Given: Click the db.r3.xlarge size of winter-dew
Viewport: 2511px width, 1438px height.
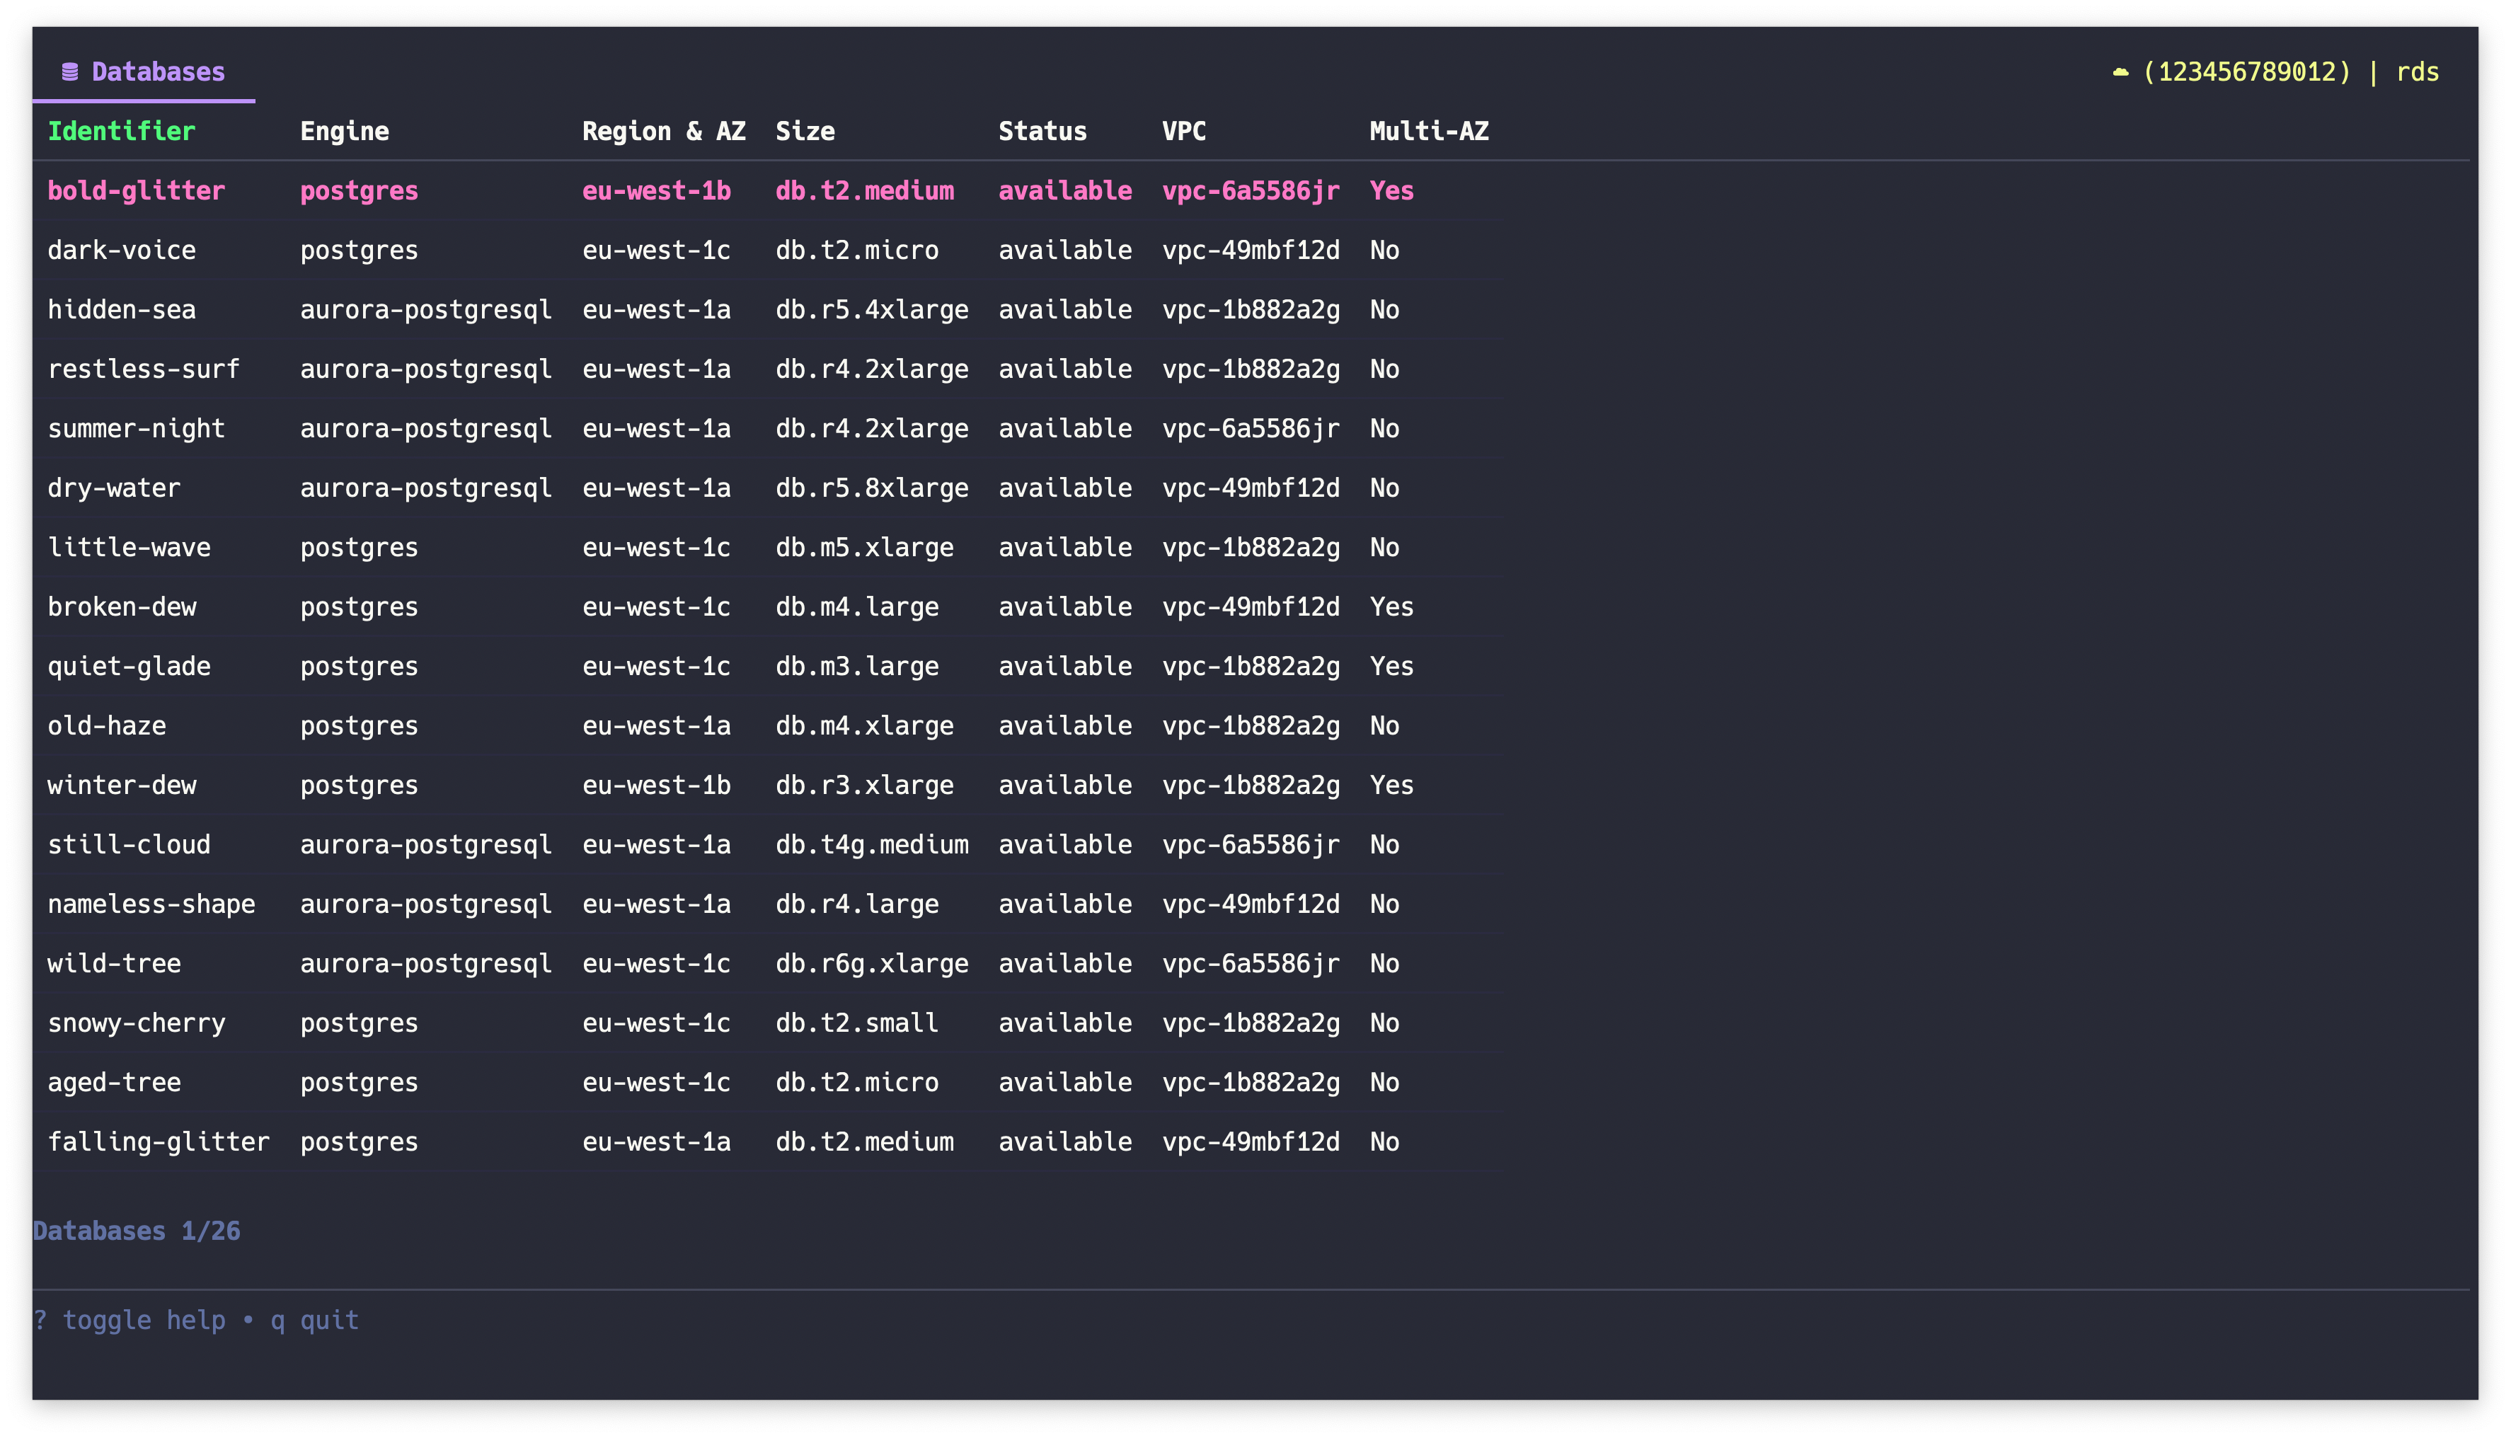Looking at the screenshot, I should pyautogui.click(x=865, y=786).
